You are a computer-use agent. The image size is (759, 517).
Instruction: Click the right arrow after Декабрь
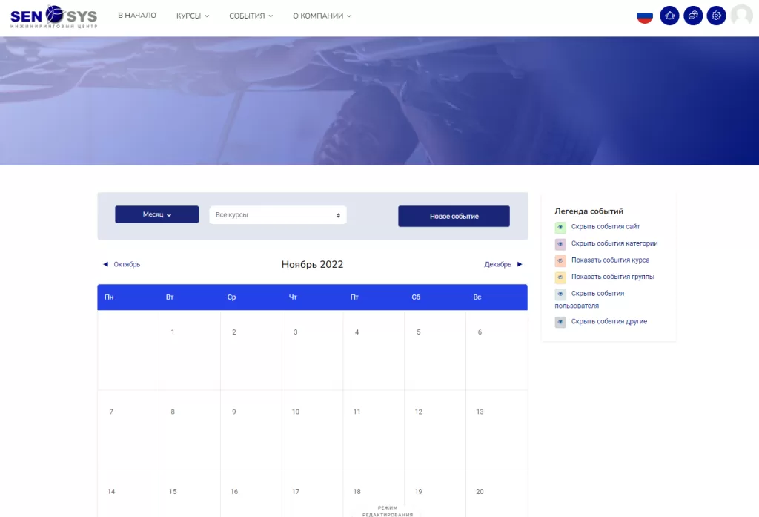click(520, 264)
